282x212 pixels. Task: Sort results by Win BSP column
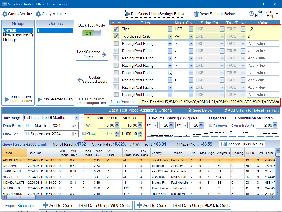(x=75, y=153)
